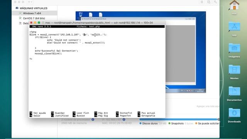Click the CortarTxt nano shortcut

124,113
